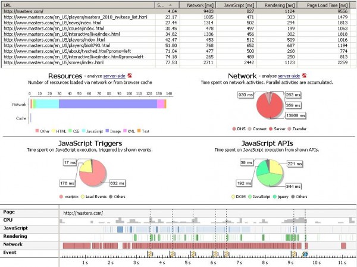Sort by Rendering [ms] column header

(277, 5)
